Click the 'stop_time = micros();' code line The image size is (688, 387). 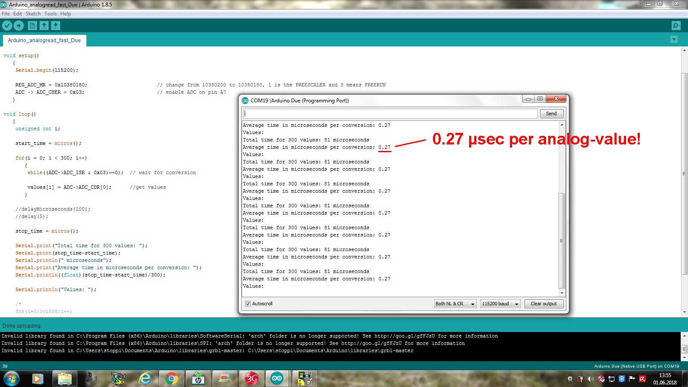pos(47,231)
